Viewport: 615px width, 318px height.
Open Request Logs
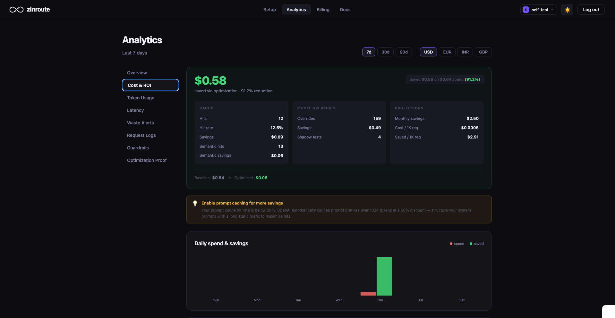(150, 135)
